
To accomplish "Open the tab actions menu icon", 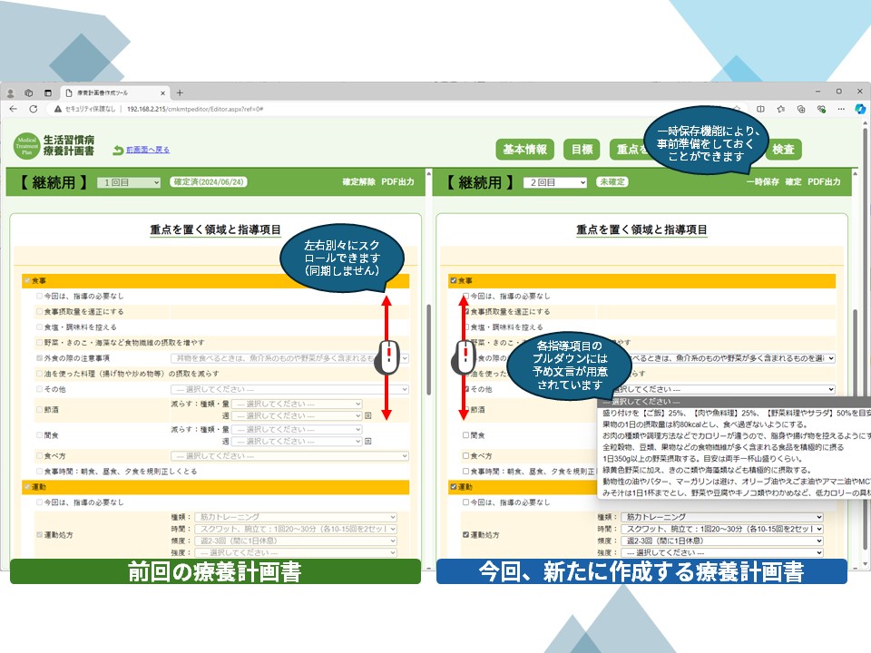I will 48,93.
